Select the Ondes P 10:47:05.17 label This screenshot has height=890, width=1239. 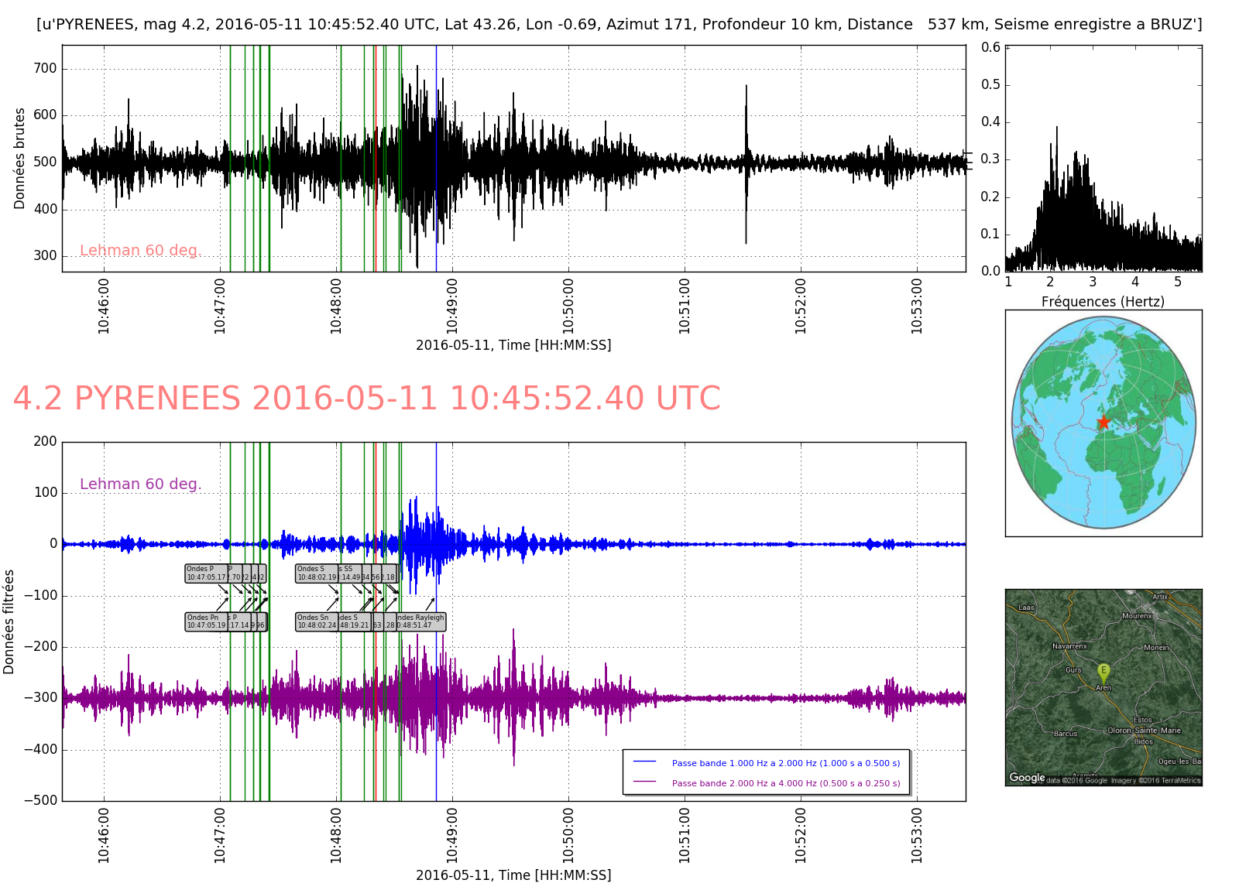(x=205, y=573)
